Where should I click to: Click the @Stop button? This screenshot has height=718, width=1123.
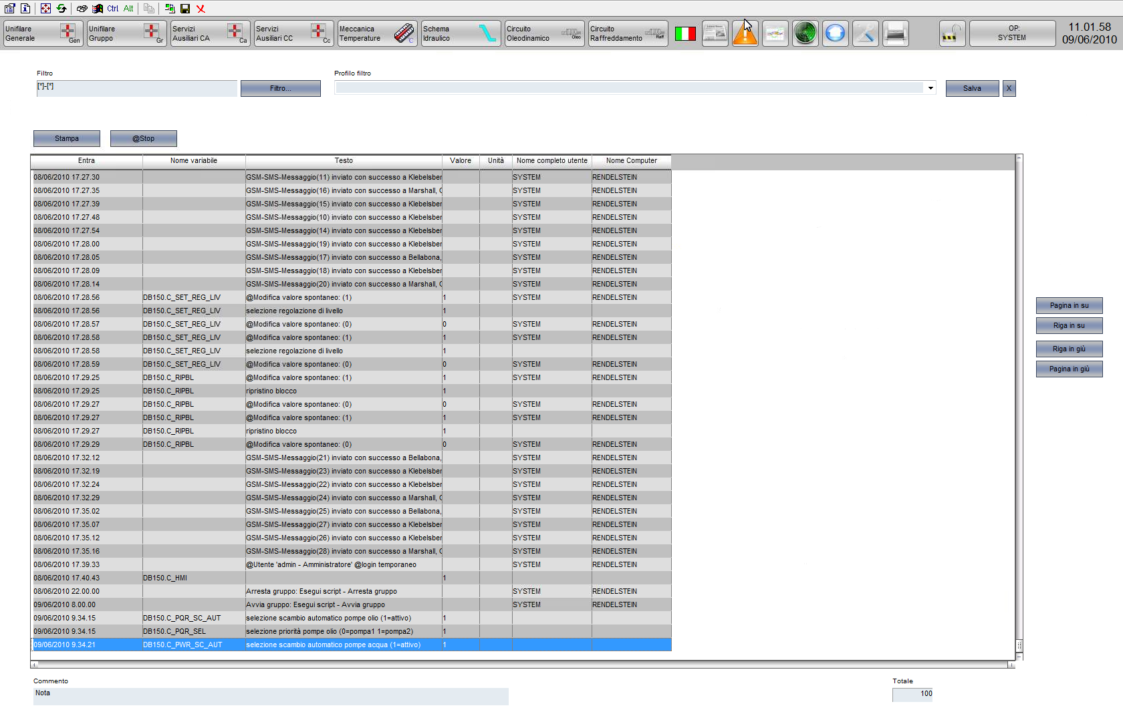(144, 138)
